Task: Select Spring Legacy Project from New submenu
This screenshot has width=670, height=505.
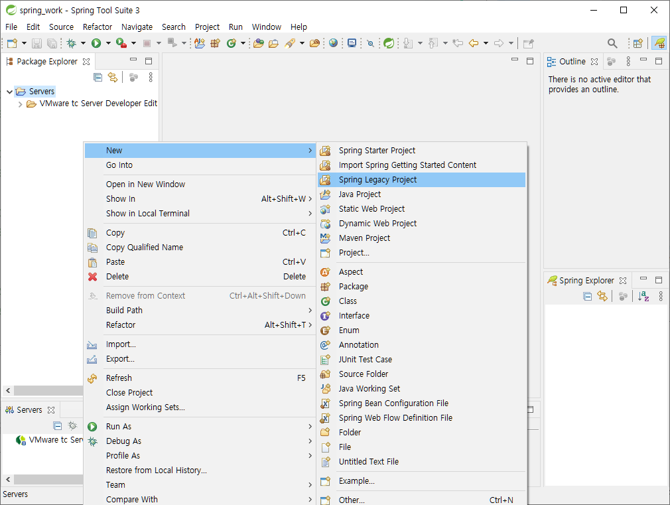Action: (421, 180)
